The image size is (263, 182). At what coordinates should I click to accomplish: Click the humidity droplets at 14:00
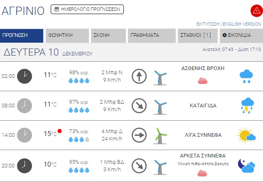click(79, 139)
